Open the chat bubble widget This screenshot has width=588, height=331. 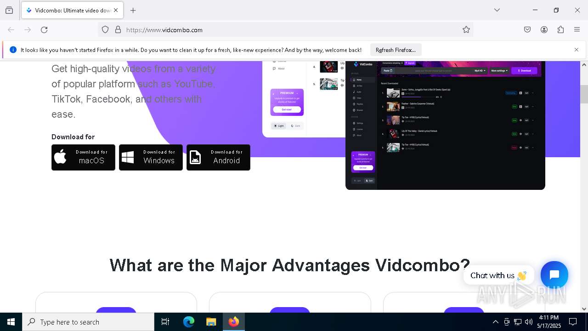coord(554,275)
